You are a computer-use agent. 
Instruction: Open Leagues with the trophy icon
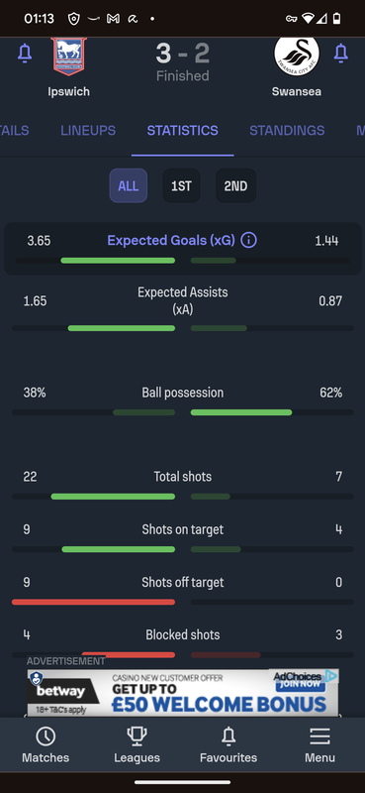pos(137,745)
